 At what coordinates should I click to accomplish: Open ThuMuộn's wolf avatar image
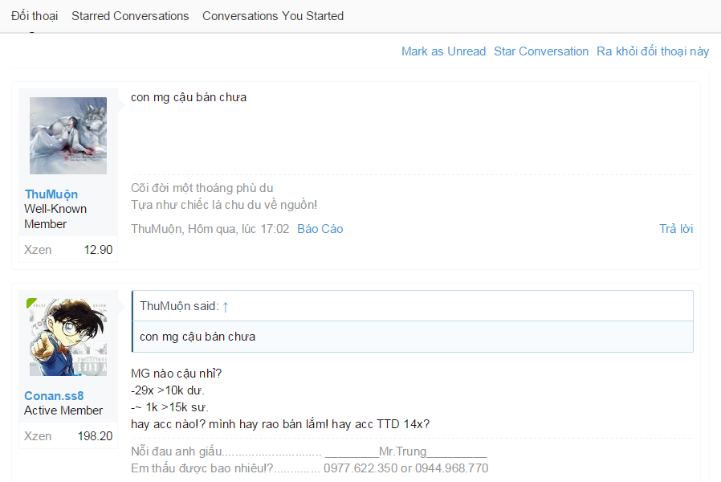68,136
